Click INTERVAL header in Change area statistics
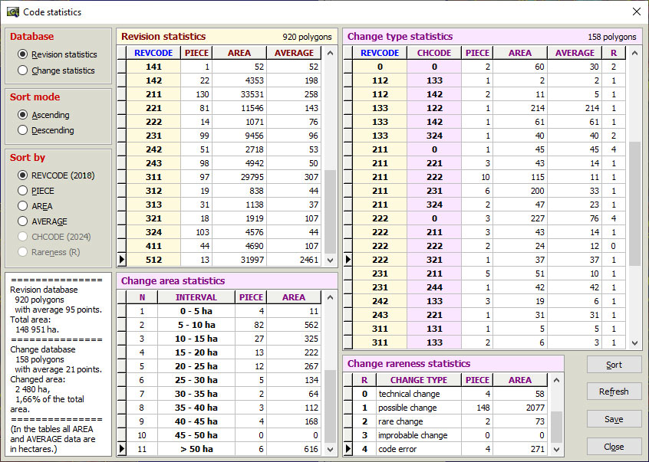The height and width of the screenshot is (462, 649). pos(196,297)
